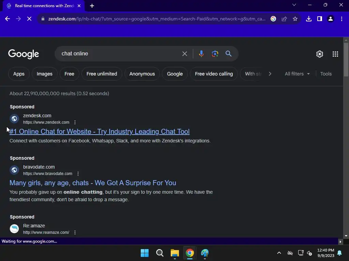This screenshot has height=261, width=349.
Task: Submit search with magnifier icon
Action: click(x=228, y=54)
